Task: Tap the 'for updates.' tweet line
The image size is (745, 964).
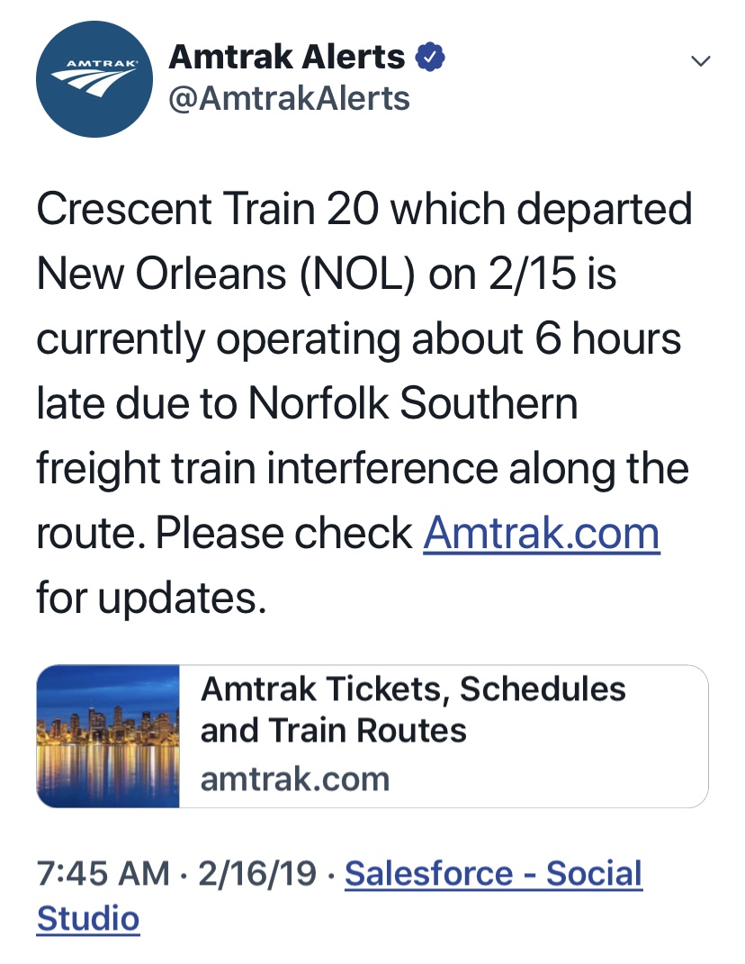Action: (152, 598)
